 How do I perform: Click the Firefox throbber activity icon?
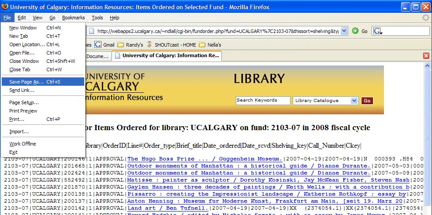426,18
